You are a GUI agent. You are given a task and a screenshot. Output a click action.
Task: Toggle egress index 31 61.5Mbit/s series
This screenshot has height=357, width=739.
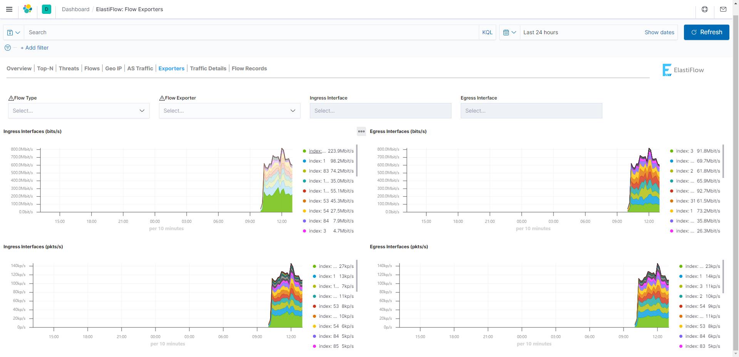pos(695,201)
